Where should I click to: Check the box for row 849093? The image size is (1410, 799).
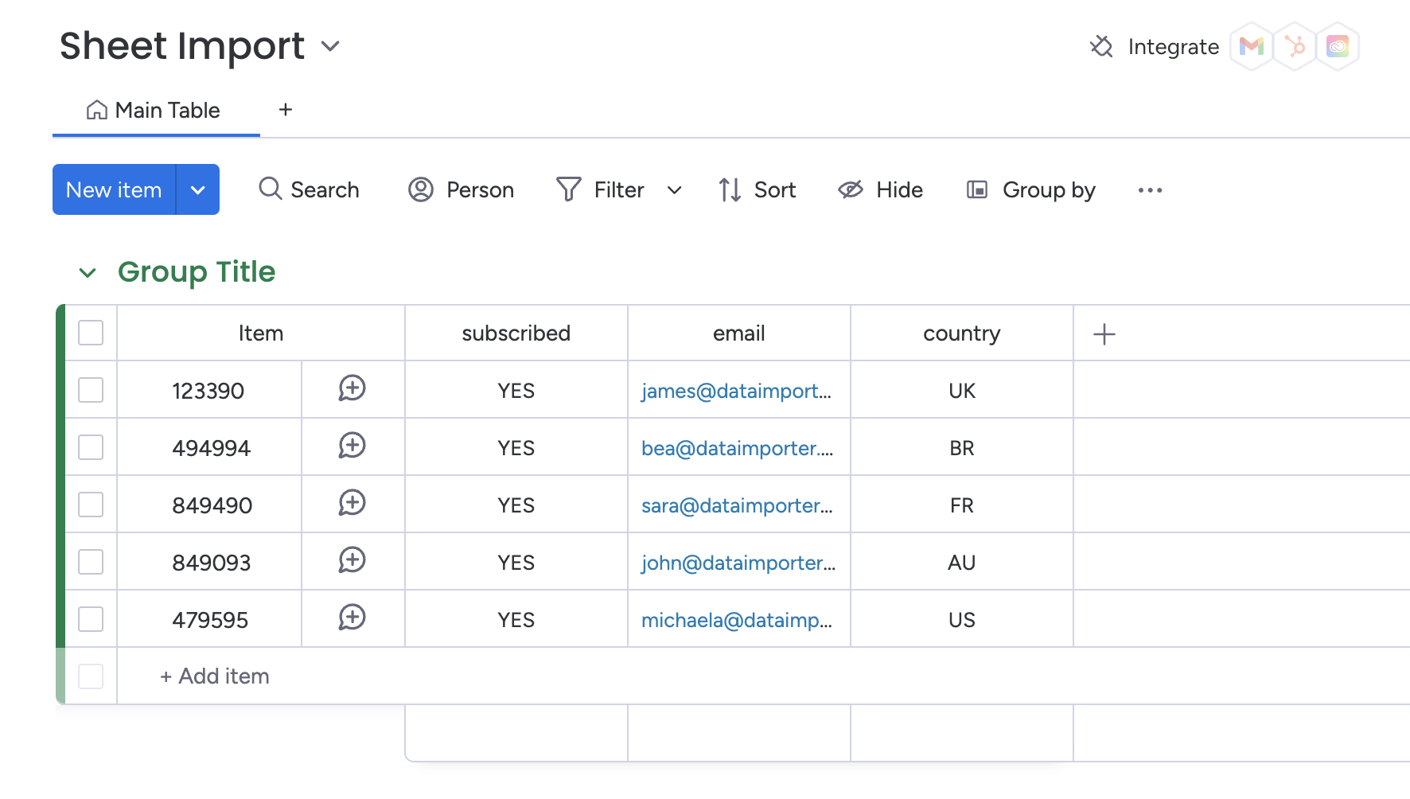(91, 562)
